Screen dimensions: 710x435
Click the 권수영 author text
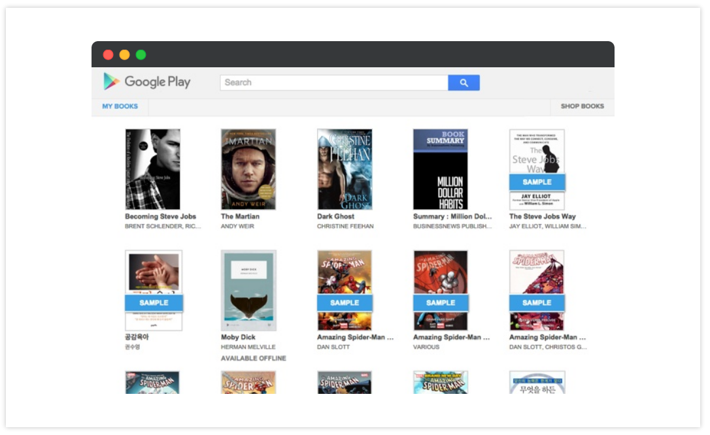[x=133, y=347]
